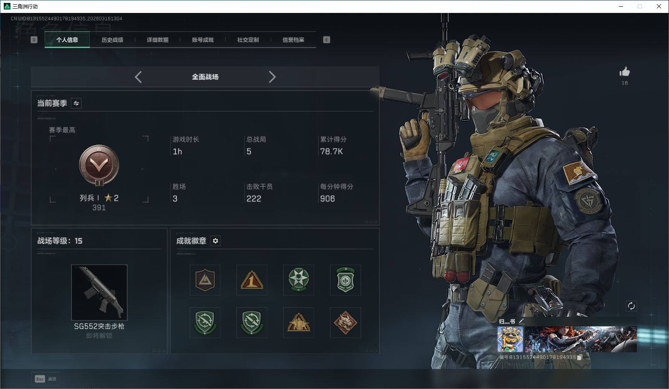
Task: Click the 累计得分 value 78.7K
Action: (332, 152)
